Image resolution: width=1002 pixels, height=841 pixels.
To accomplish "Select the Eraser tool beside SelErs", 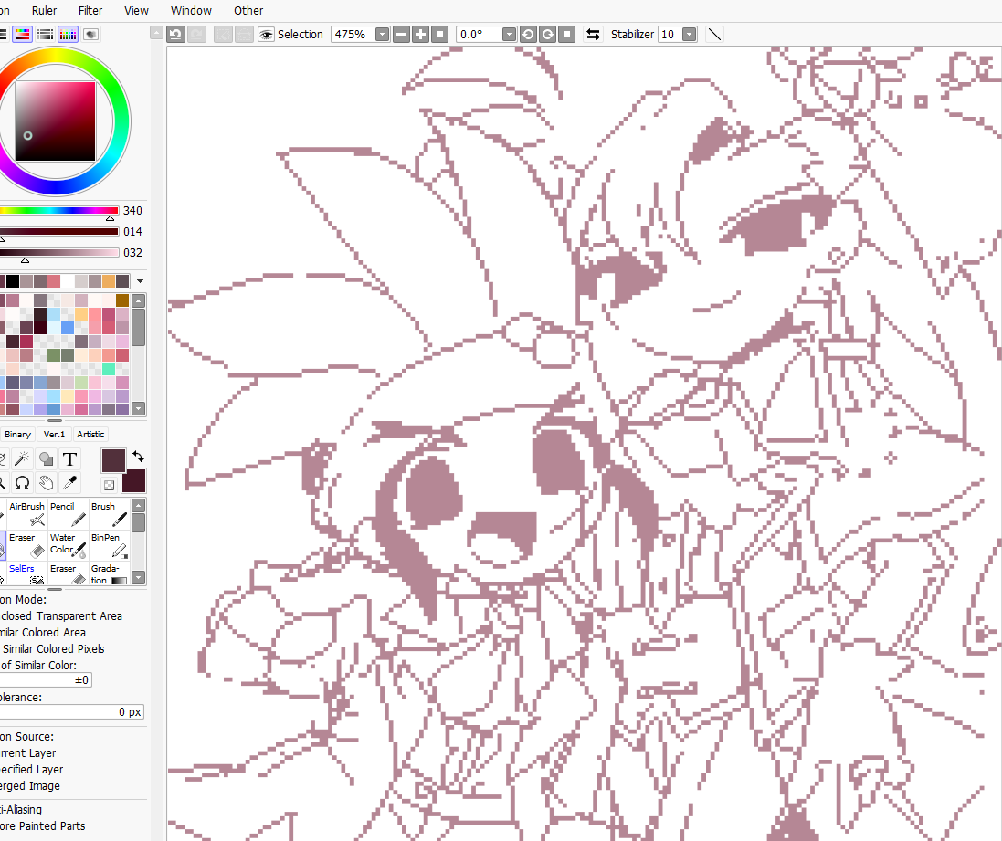I will tap(68, 573).
